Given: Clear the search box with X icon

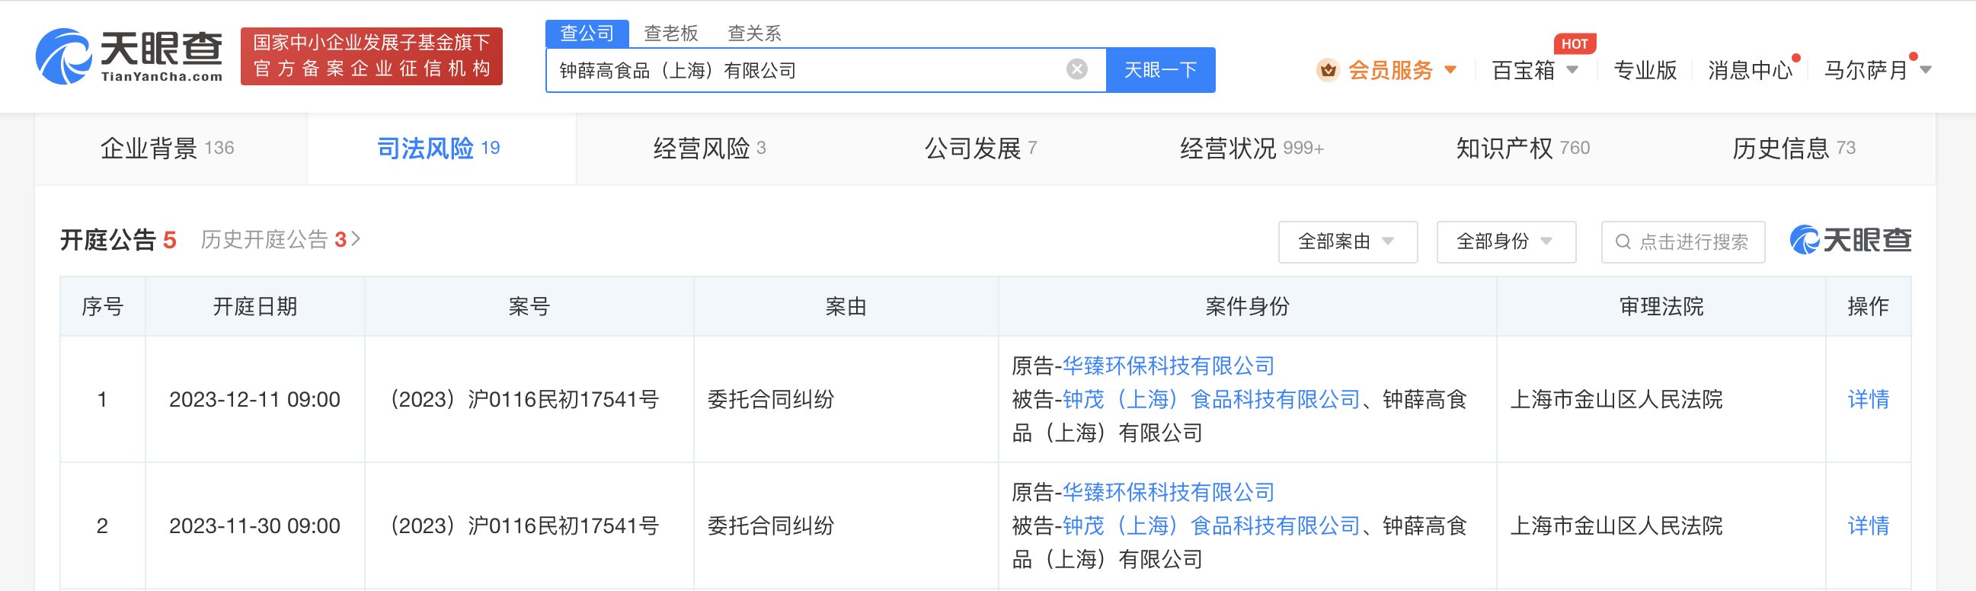Looking at the screenshot, I should 1076,70.
